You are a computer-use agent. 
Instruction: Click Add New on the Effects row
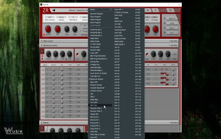point(173,123)
